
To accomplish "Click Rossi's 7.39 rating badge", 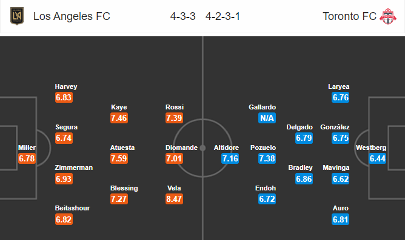I will [175, 118].
